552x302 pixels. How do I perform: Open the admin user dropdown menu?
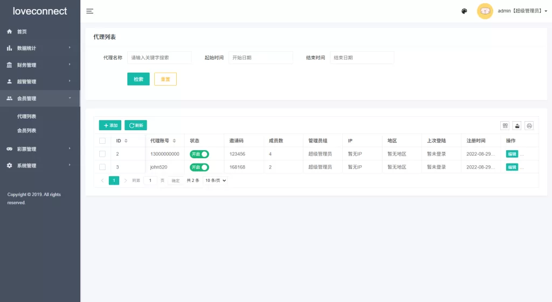[x=522, y=11]
